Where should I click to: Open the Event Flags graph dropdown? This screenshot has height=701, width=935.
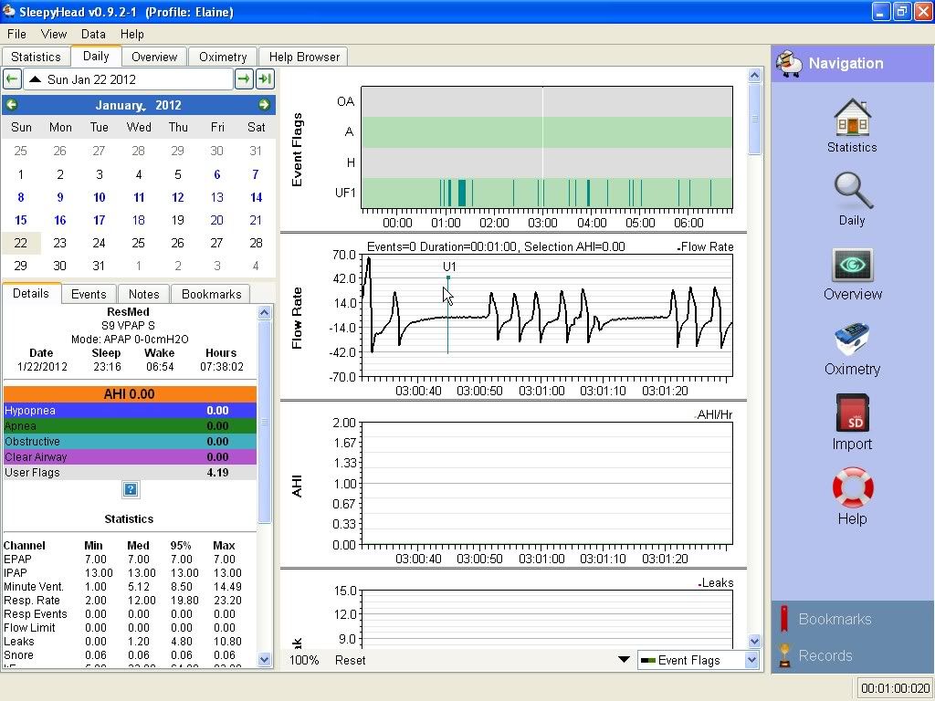[699, 660]
